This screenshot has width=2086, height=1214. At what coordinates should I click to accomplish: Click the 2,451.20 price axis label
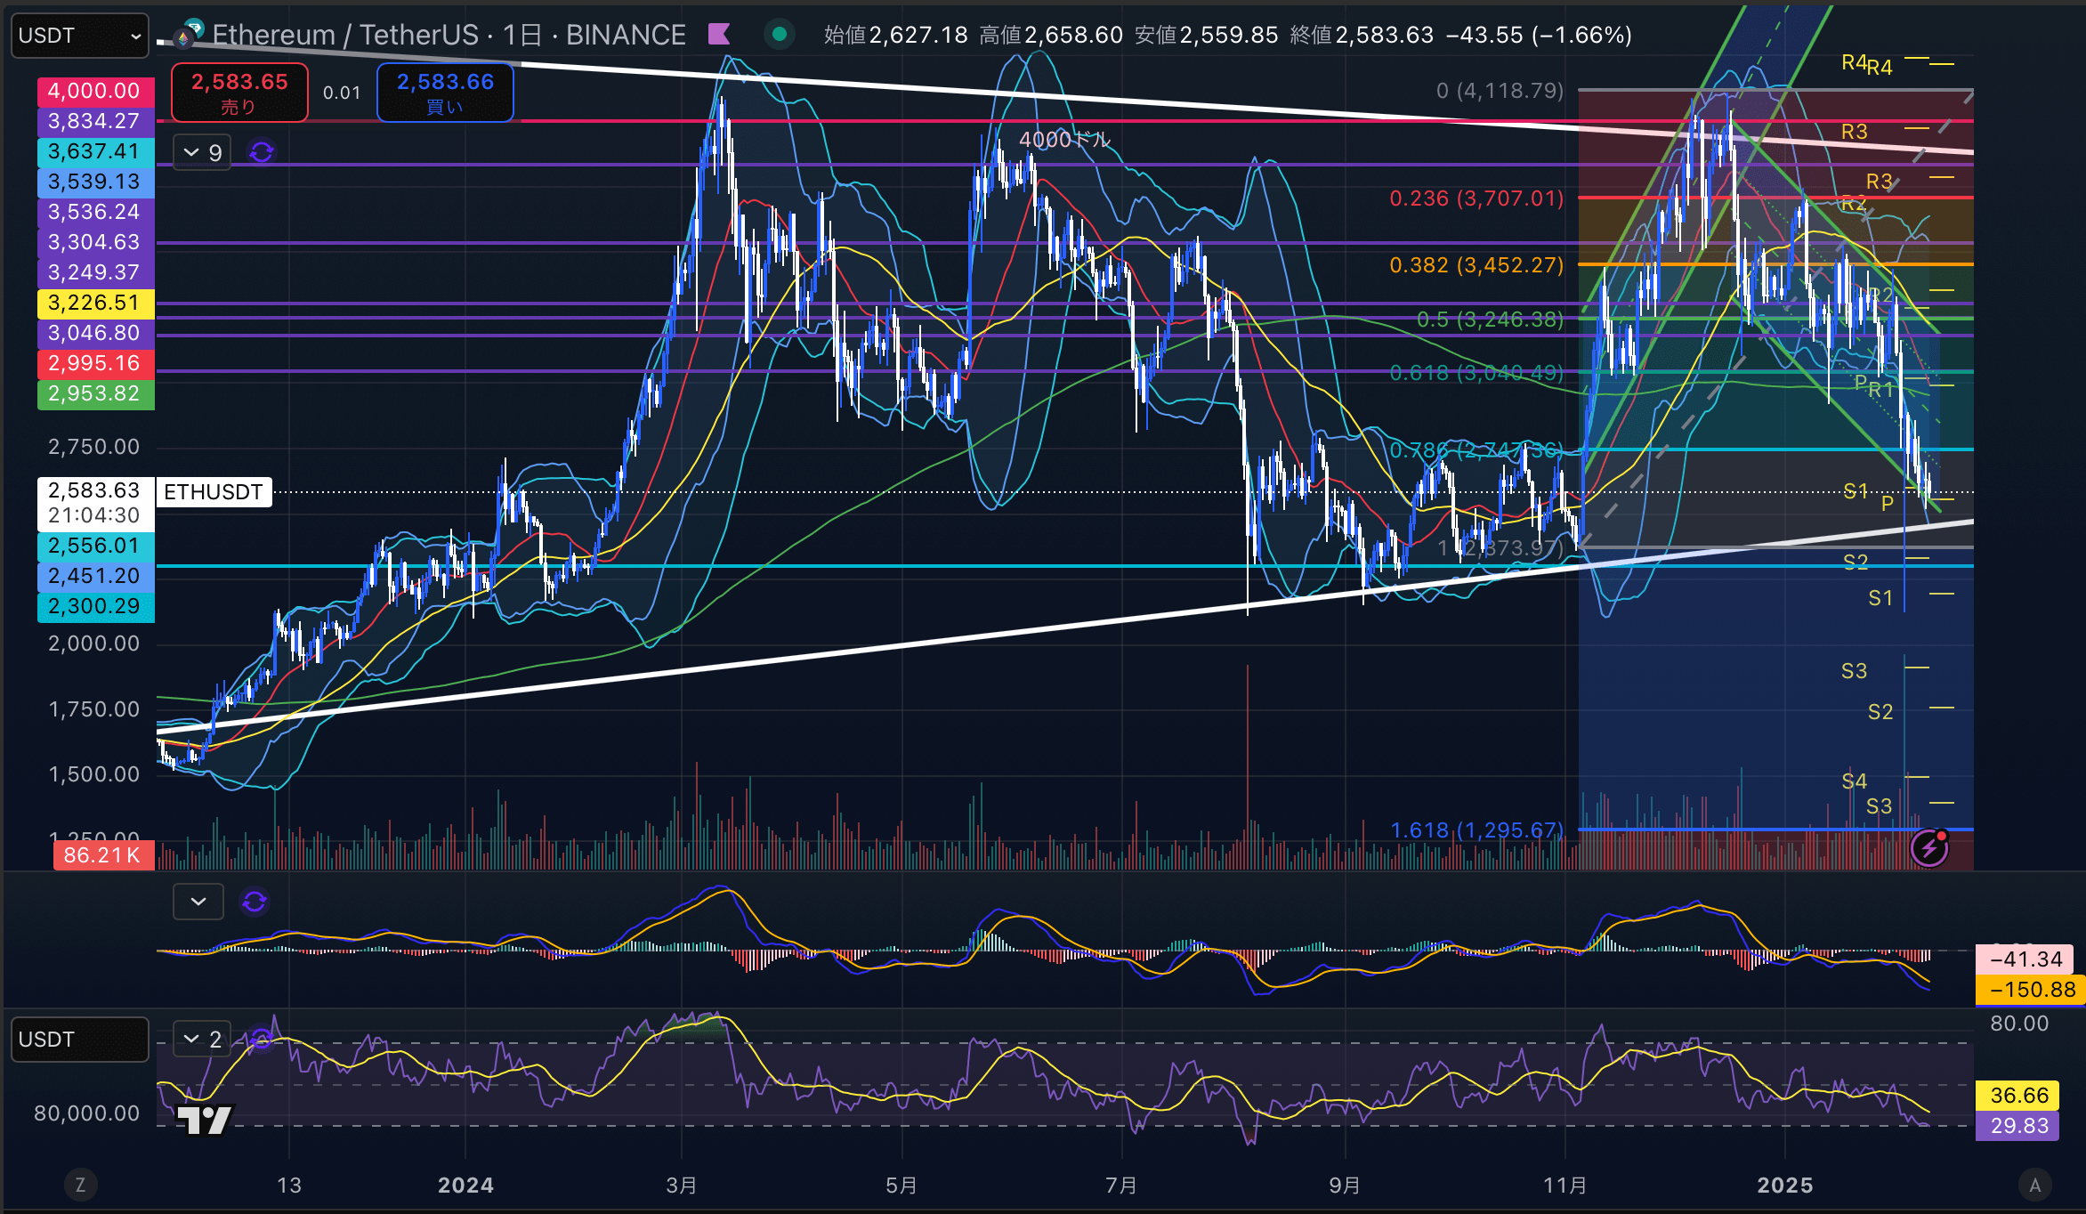point(95,576)
